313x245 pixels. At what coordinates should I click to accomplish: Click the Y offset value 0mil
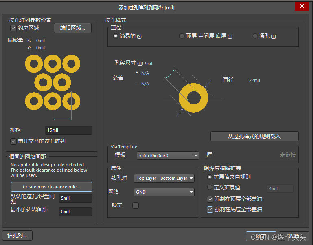(40, 48)
